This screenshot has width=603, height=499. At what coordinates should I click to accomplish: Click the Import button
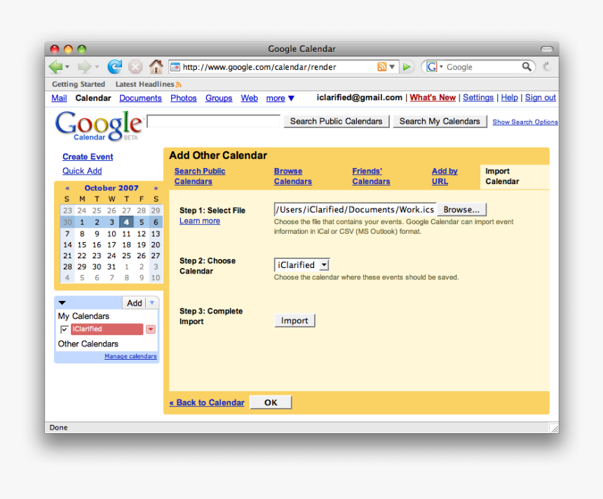click(x=294, y=321)
